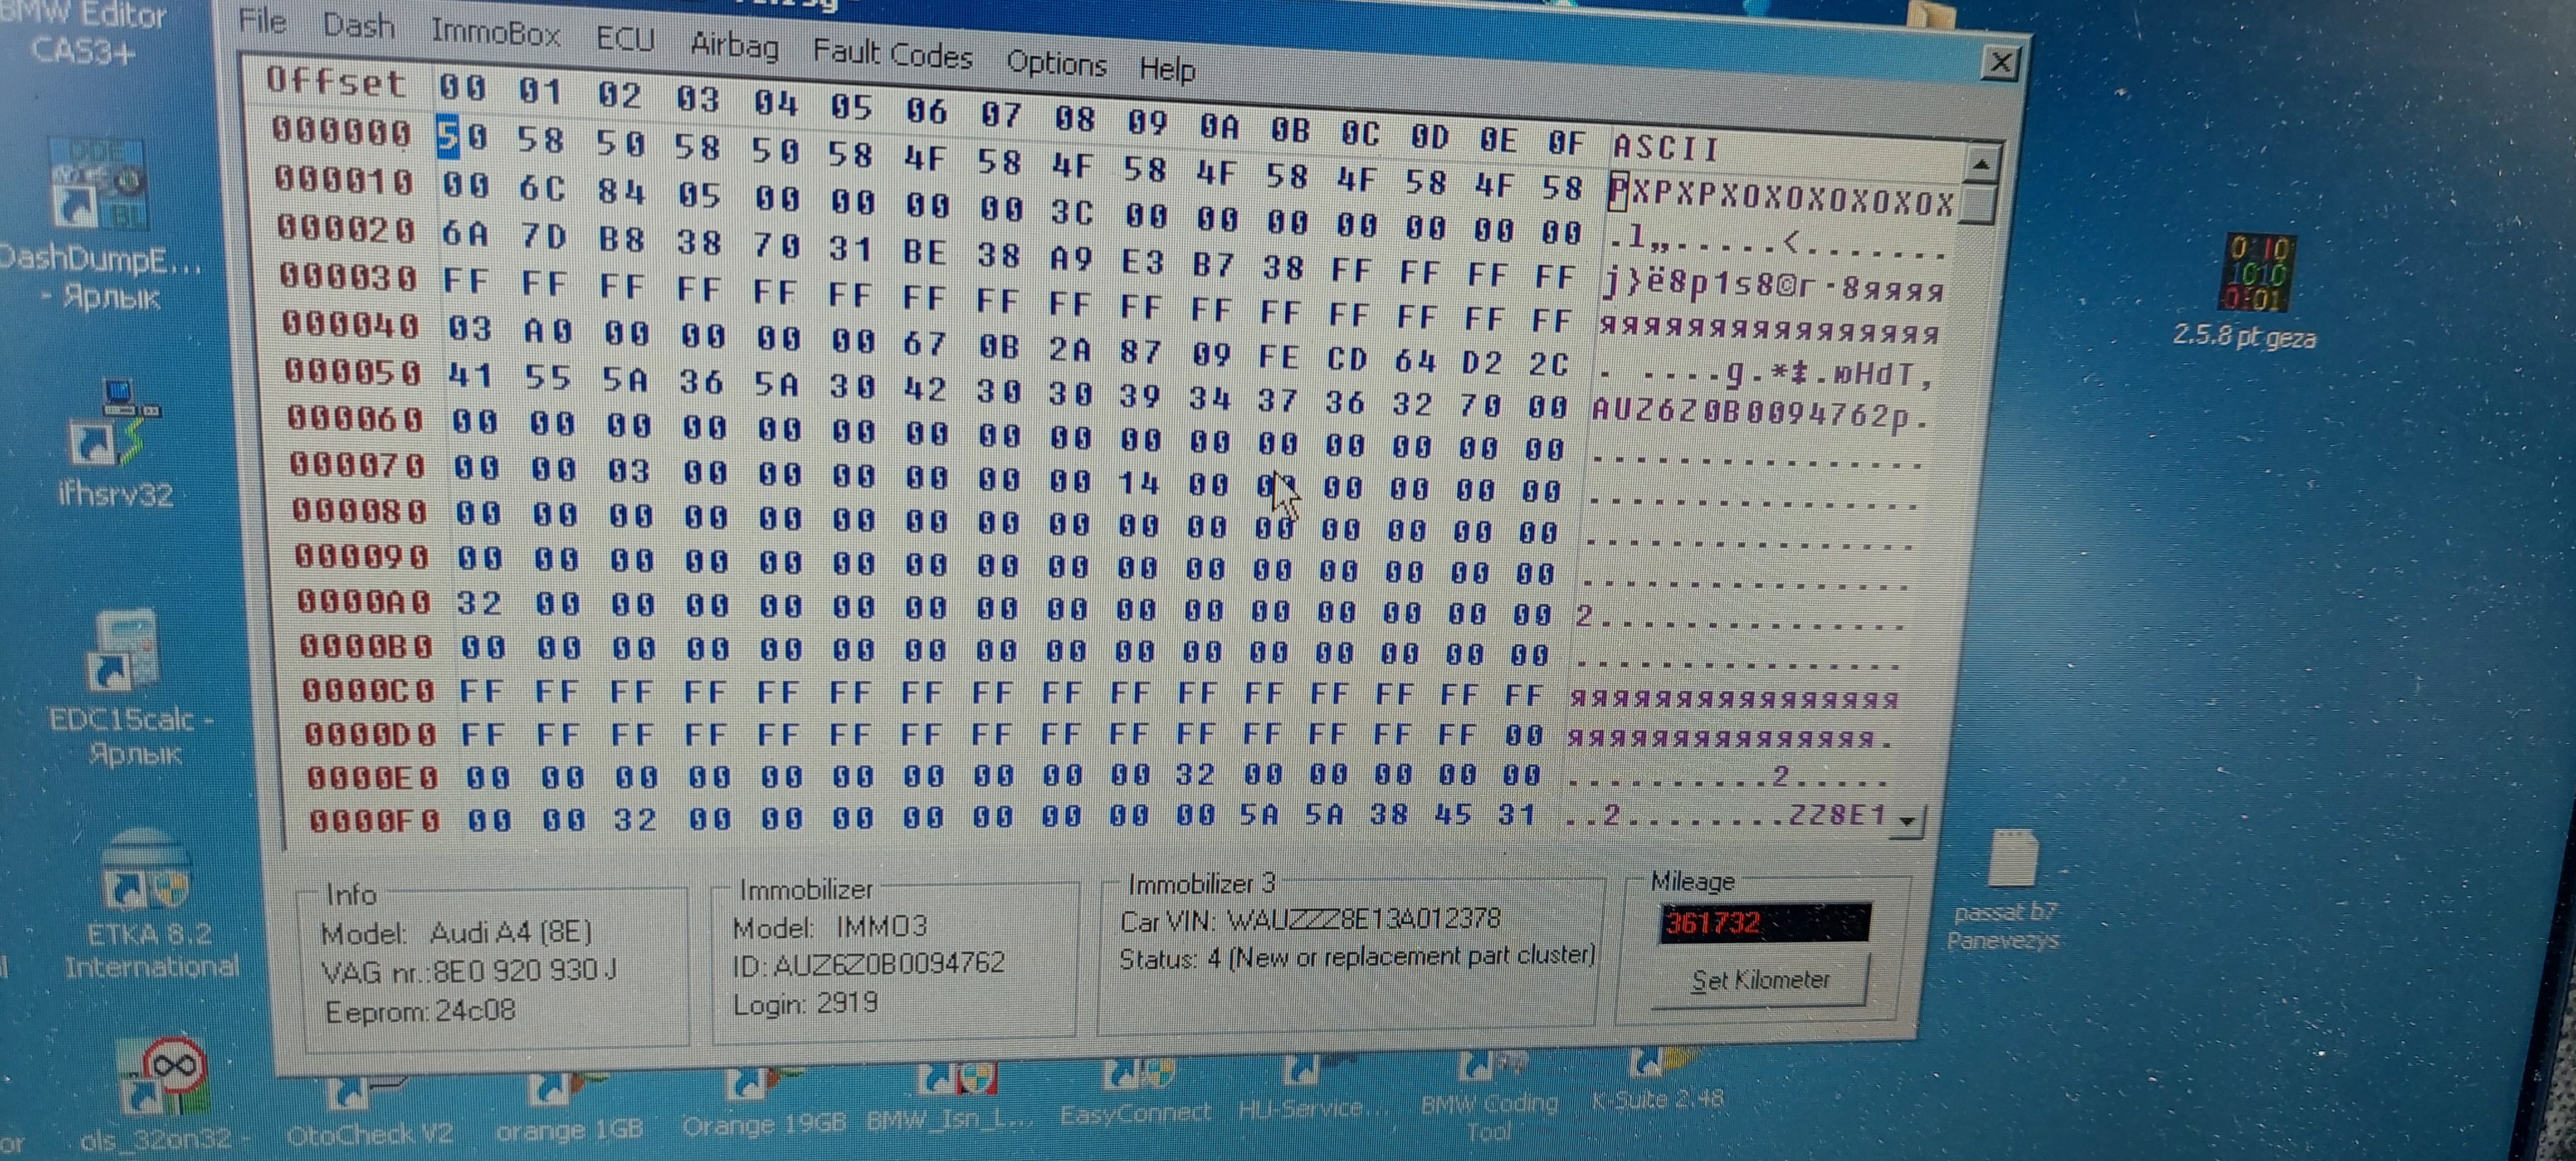Open the Fault Codes menu
Viewport: 2576px width, 1161px height.
point(892,53)
